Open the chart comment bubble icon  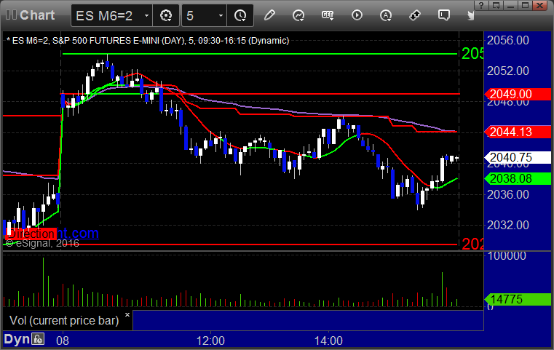click(444, 15)
